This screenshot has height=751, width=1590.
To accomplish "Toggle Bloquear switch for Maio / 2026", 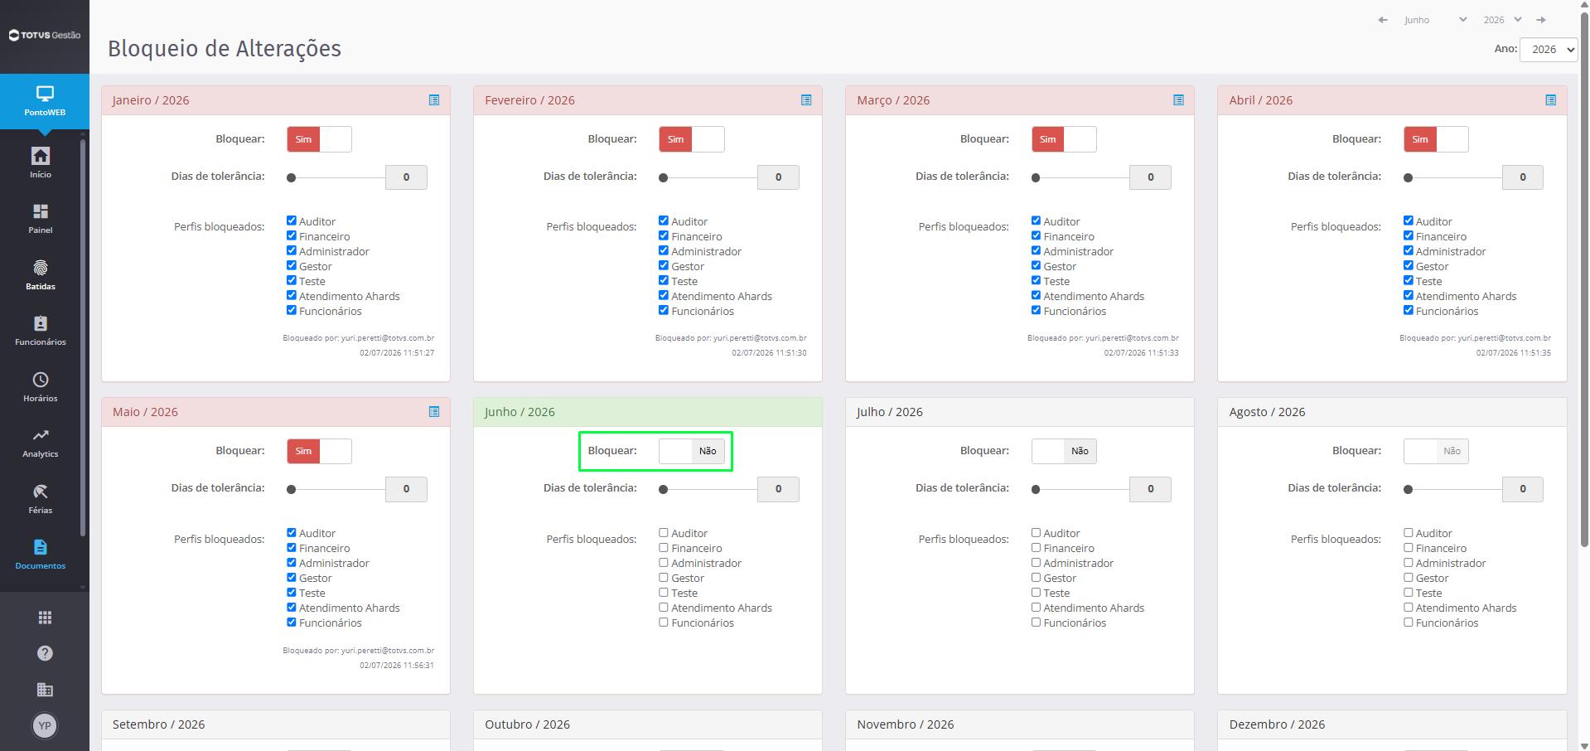I will (x=319, y=451).
